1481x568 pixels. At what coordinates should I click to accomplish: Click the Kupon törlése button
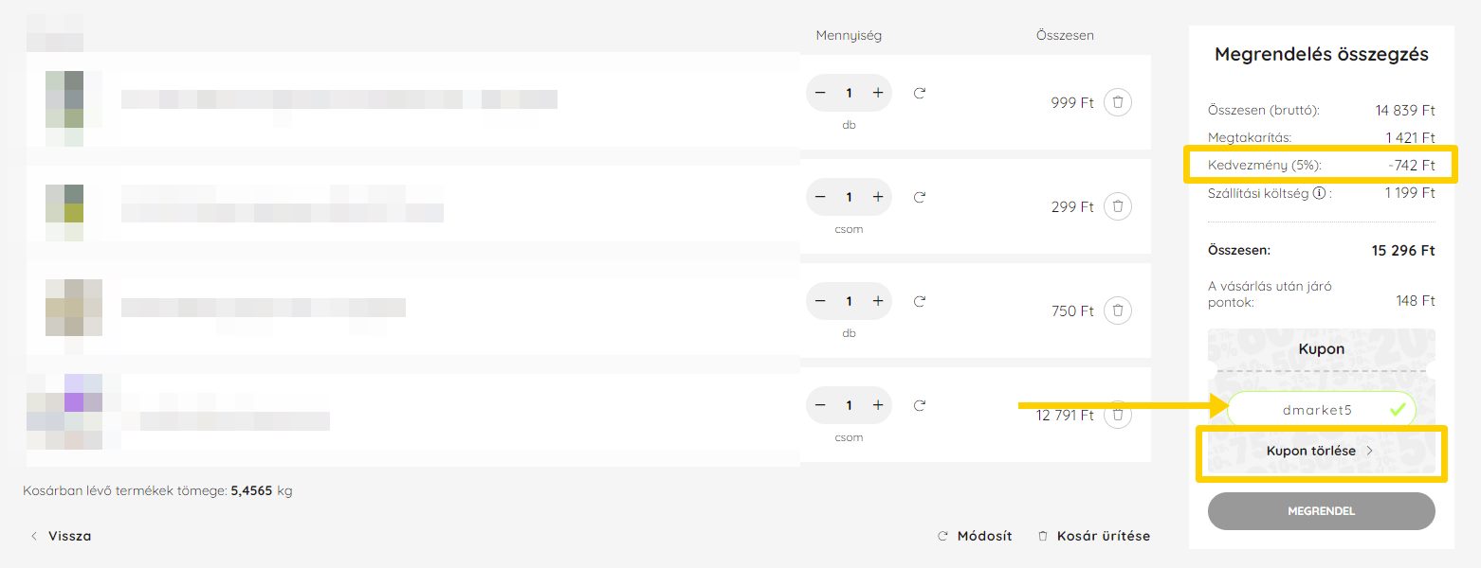click(1321, 452)
